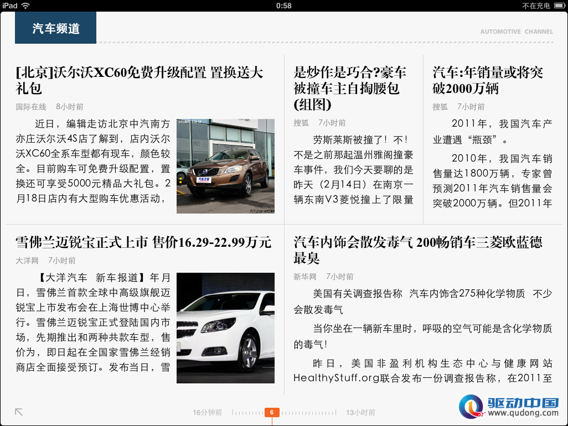Open the 汽车内饰会散发毒气 headline
The height and width of the screenshot is (426, 568).
tap(418, 250)
